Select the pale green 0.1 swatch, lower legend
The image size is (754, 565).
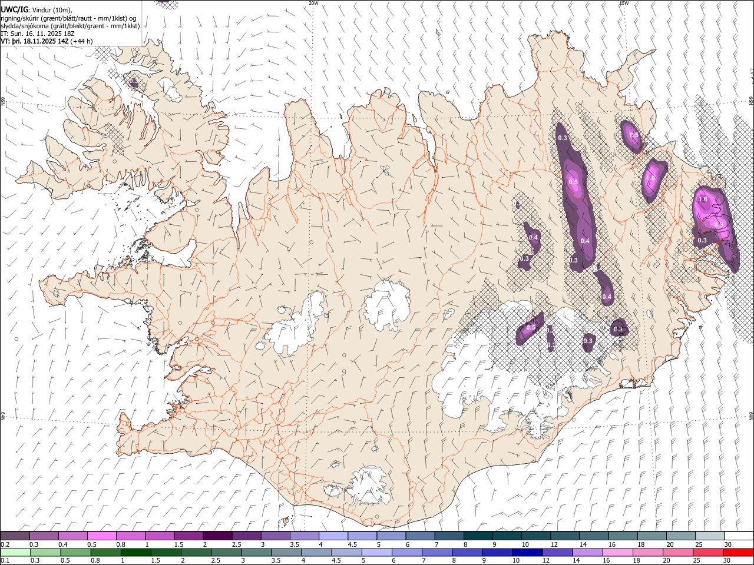(x=15, y=553)
